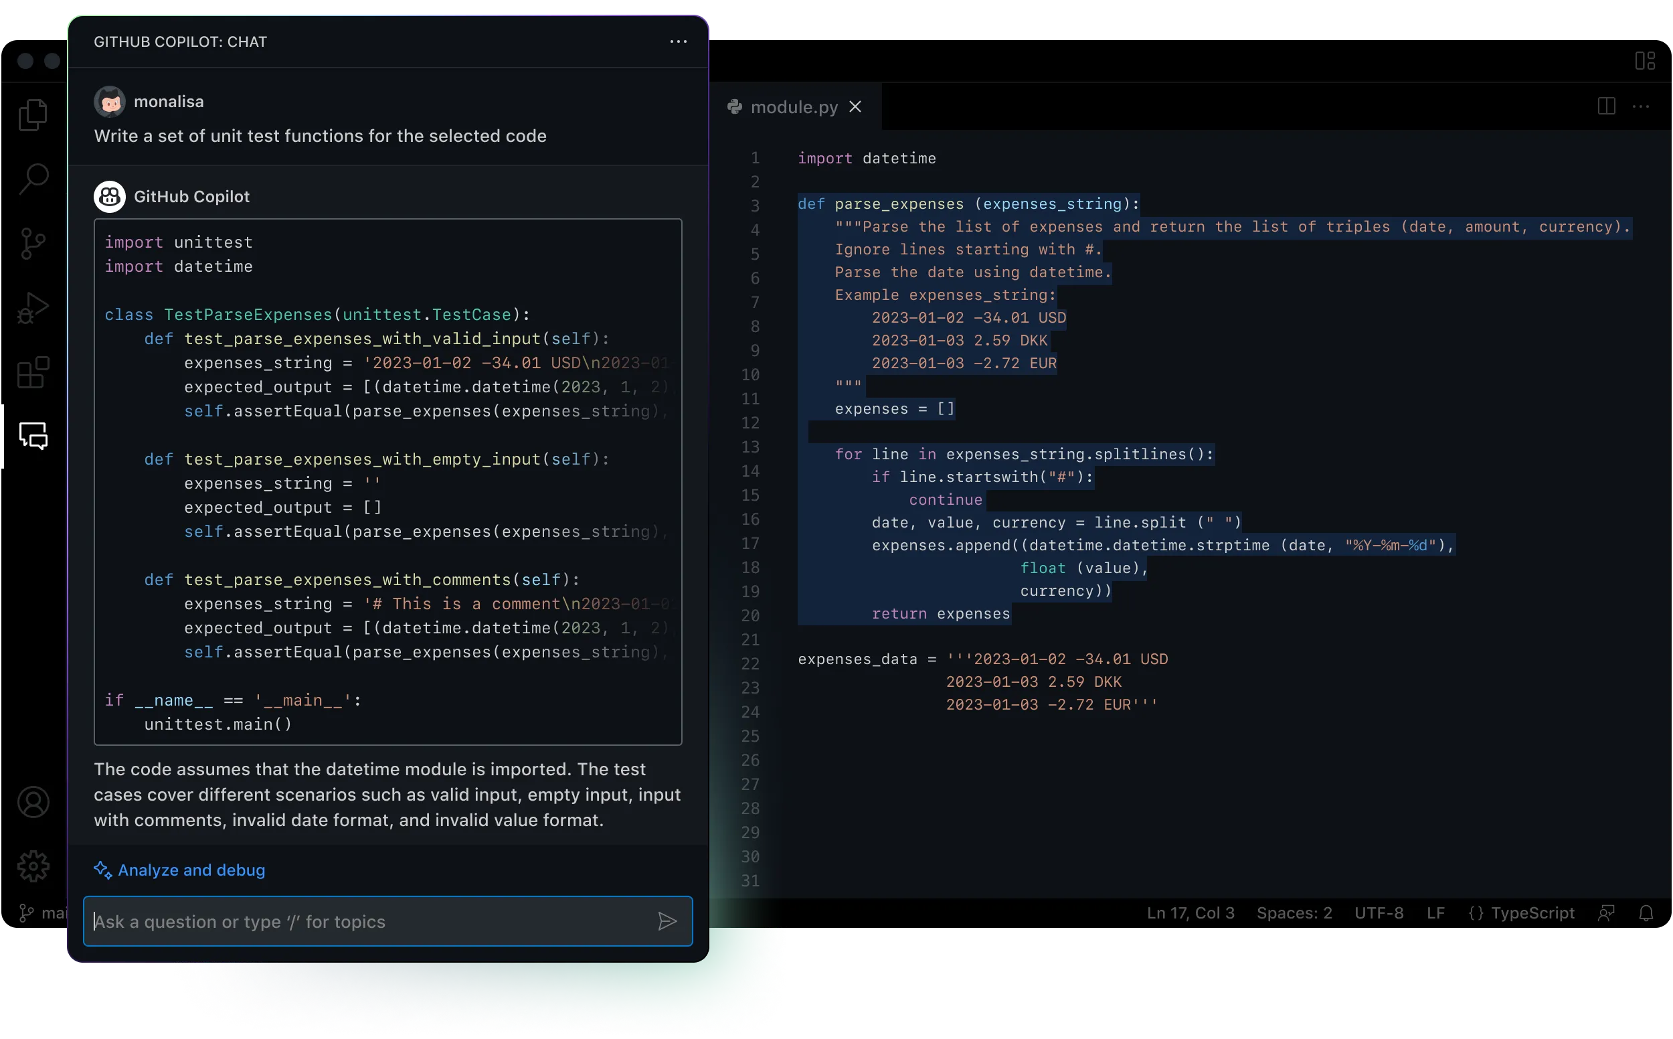Open notifications via the bell icon
The width and height of the screenshot is (1673, 1039).
pos(1646,912)
